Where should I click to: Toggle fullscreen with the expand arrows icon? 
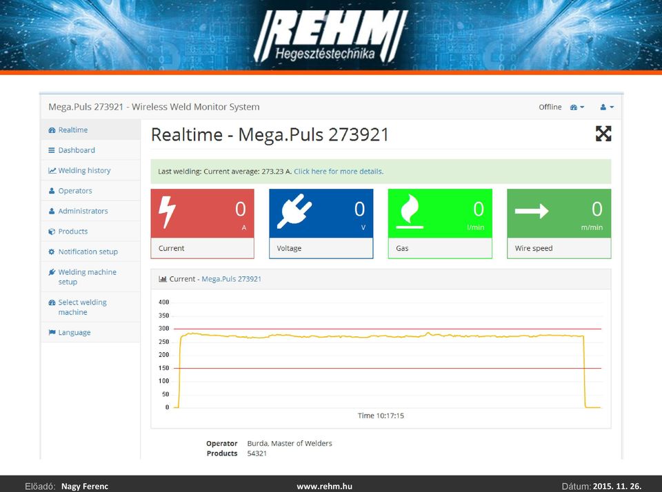click(x=603, y=134)
